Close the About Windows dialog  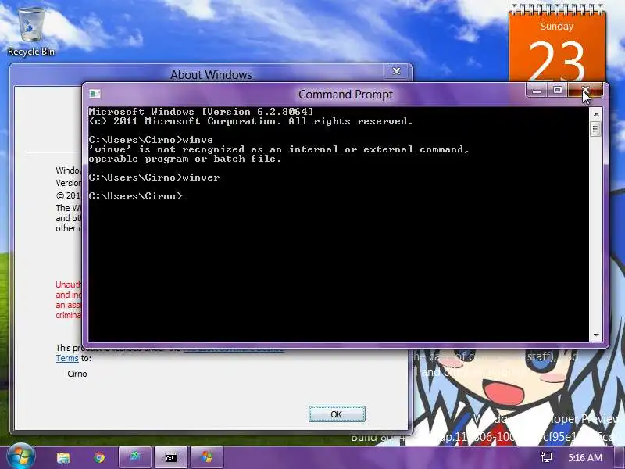pos(396,71)
